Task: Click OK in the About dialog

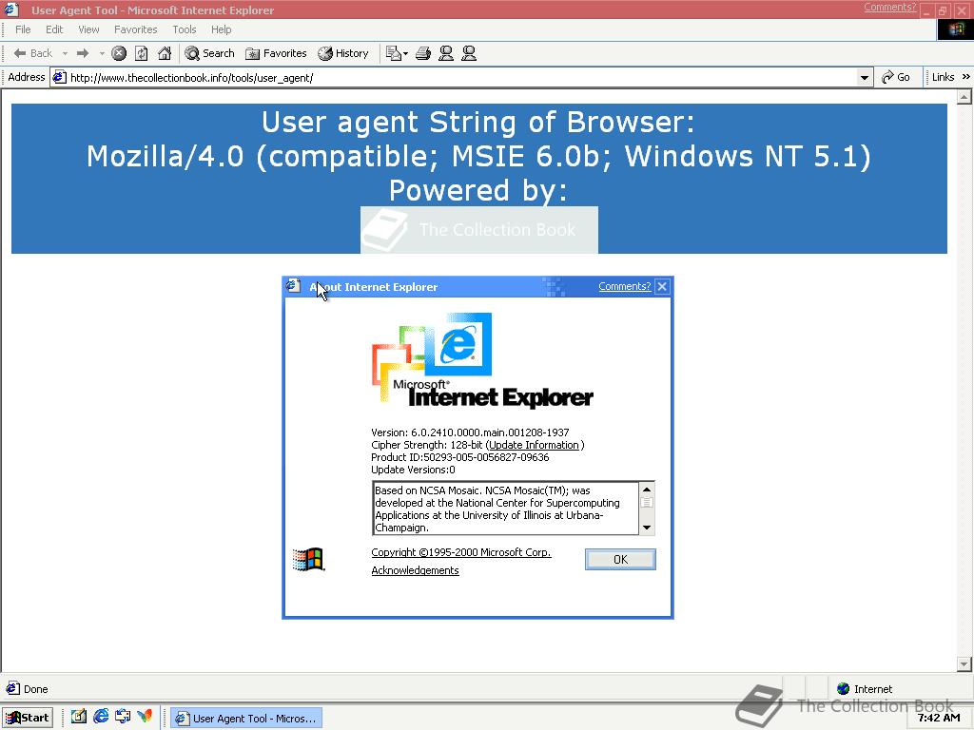Action: 620,559
